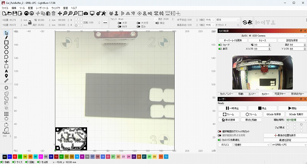This screenshot has height=164, width=307.
Task: Click the Save Project icon
Action: (x=15, y=13)
